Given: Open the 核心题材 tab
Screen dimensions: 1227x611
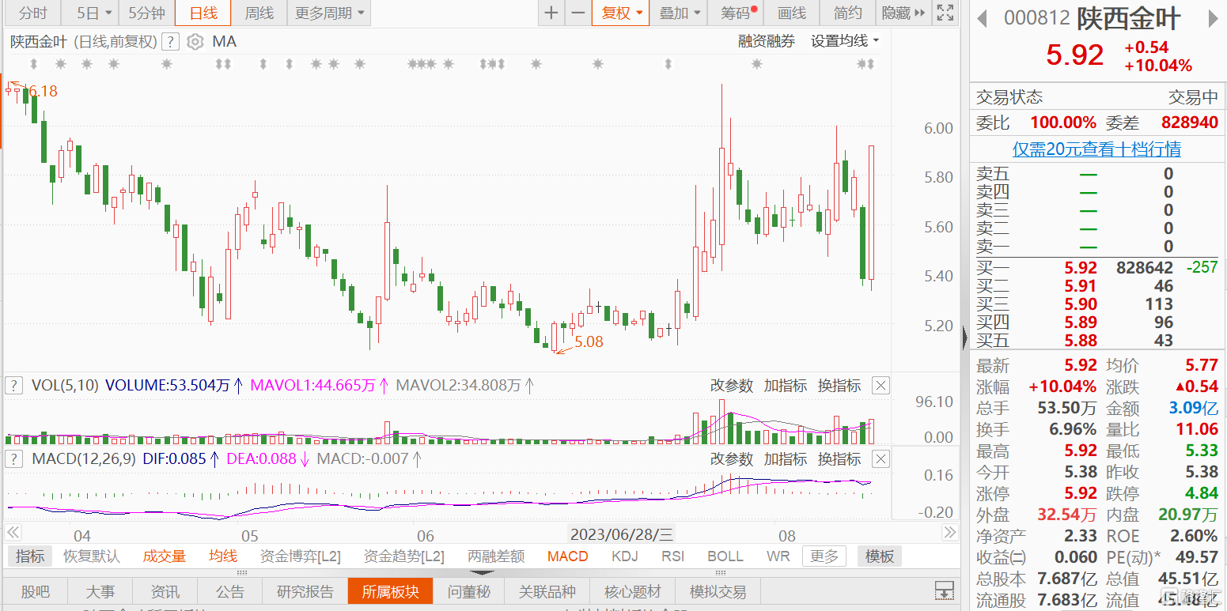Looking at the screenshot, I should pyautogui.click(x=633, y=591).
